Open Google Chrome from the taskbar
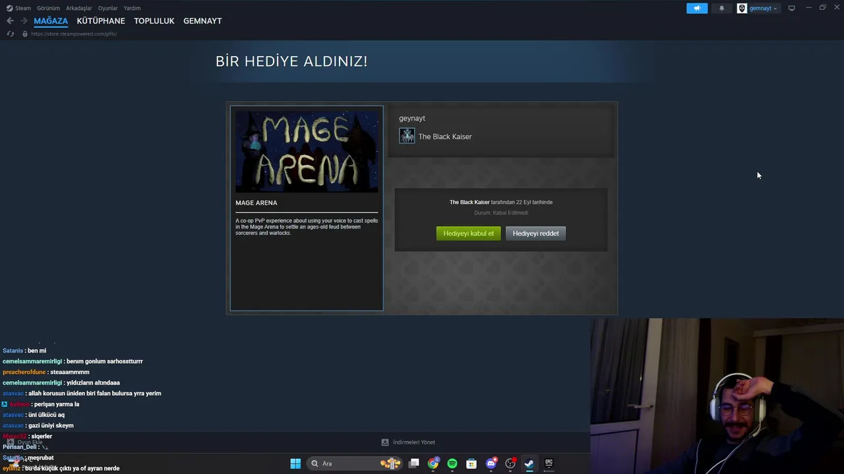 433,463
